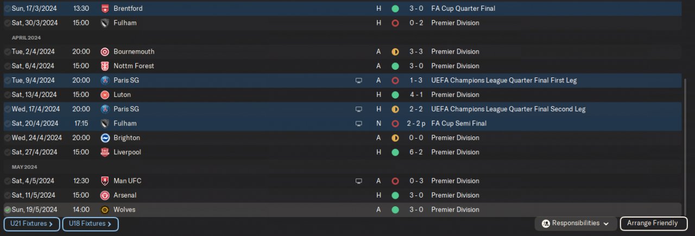Click the TV icon on Man UFC row
Viewport: 695px width, 236px height.
(x=358, y=181)
